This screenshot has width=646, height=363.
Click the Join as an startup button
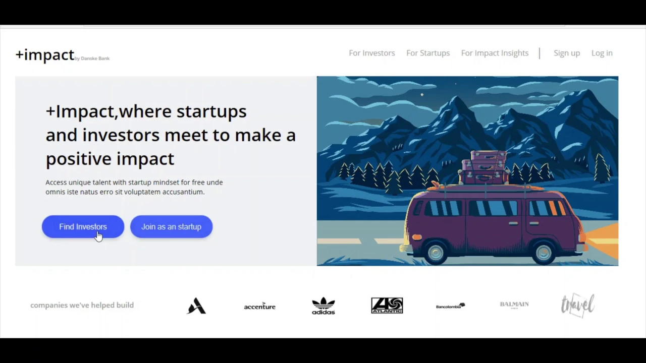pos(171,227)
